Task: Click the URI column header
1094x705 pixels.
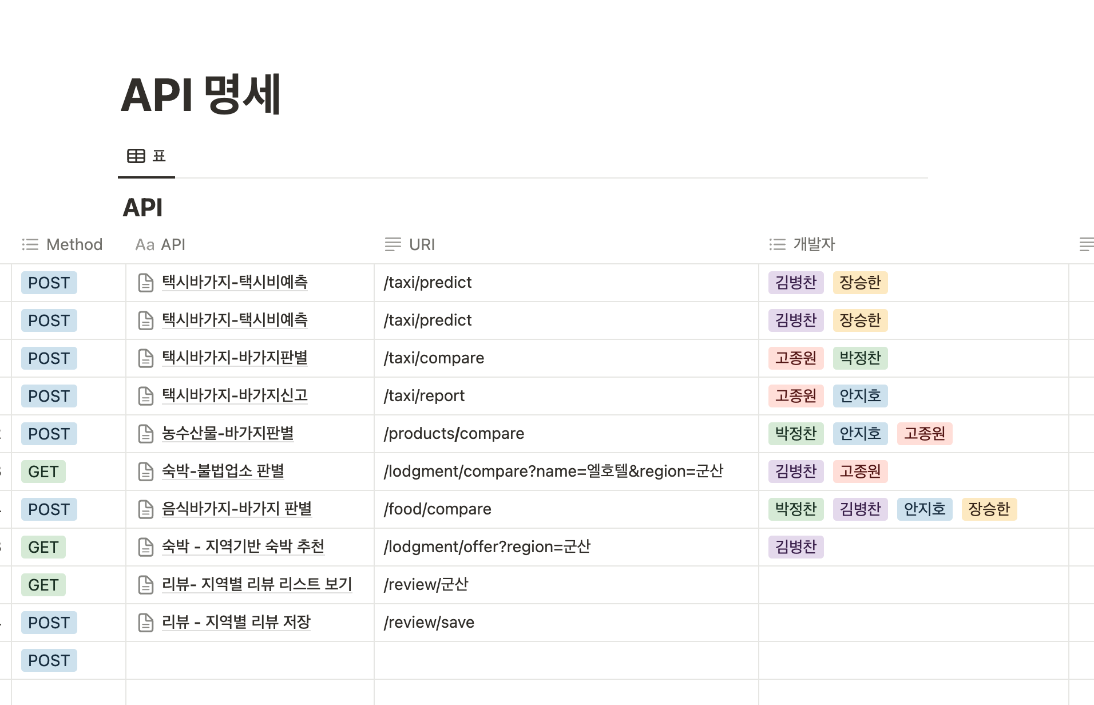Action: pyautogui.click(x=410, y=244)
